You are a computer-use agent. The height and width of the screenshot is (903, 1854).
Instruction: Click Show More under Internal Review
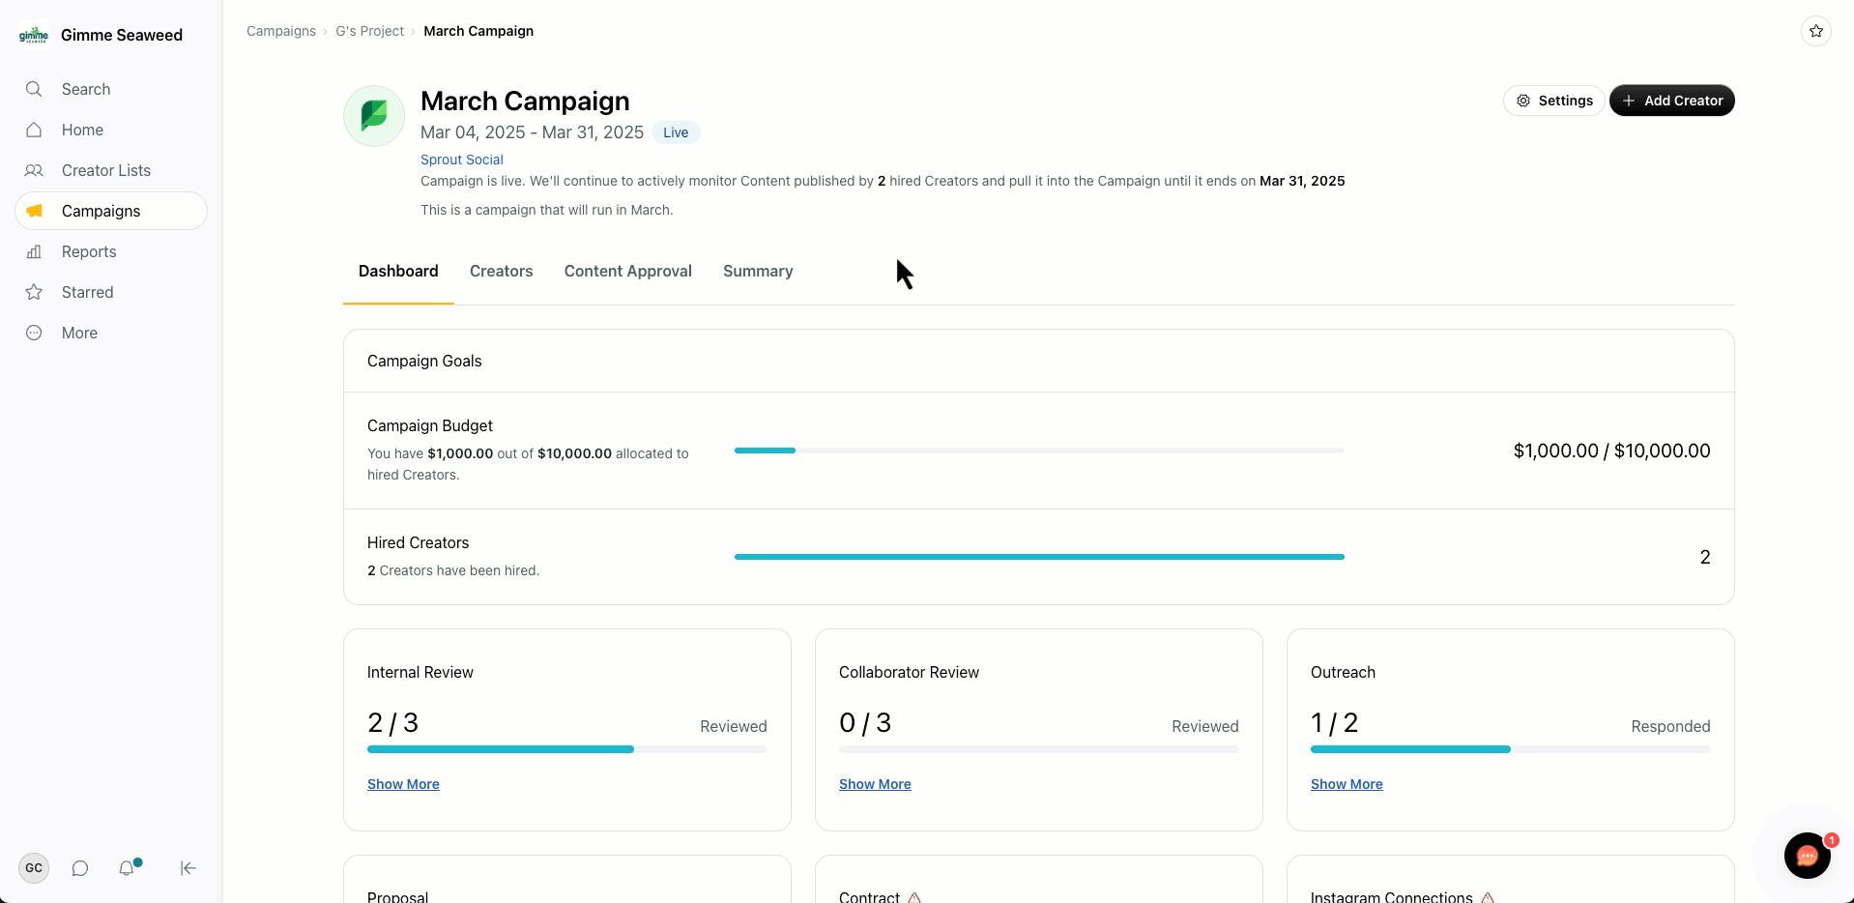[403, 784]
